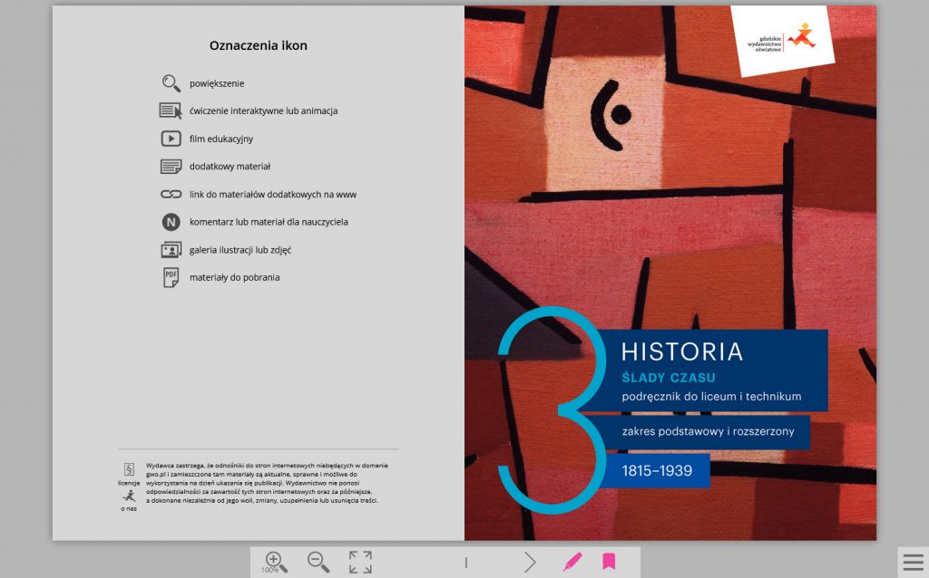Click the 'powiększenie' label
929x578 pixels.
pos(217,83)
